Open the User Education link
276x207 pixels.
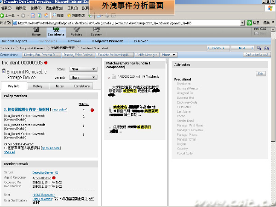point(42,199)
